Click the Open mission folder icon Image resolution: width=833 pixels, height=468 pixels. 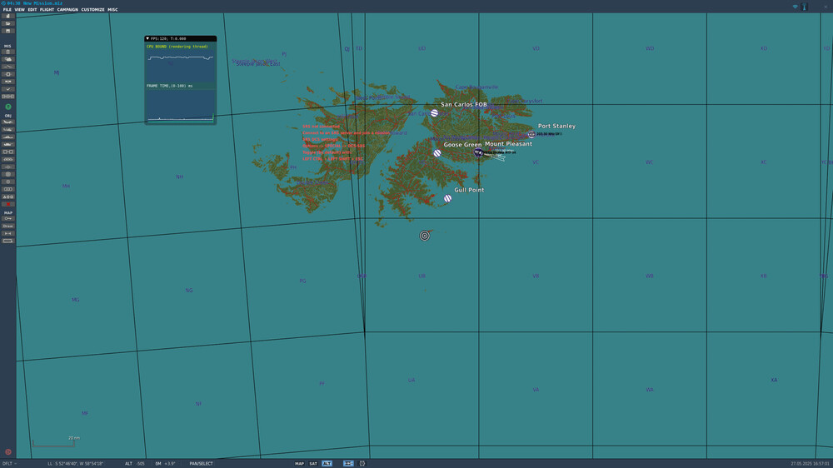pyautogui.click(x=8, y=24)
